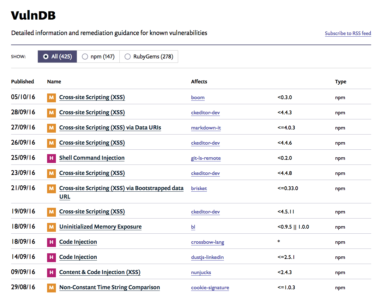Click the <=4.0.3 version value
380x294 pixels.
point(286,128)
